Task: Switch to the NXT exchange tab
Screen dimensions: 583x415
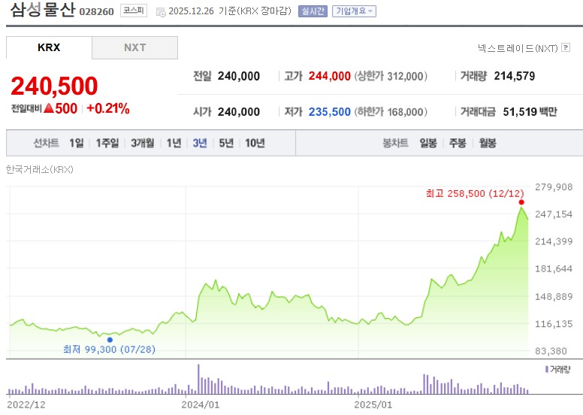Action: (x=135, y=47)
